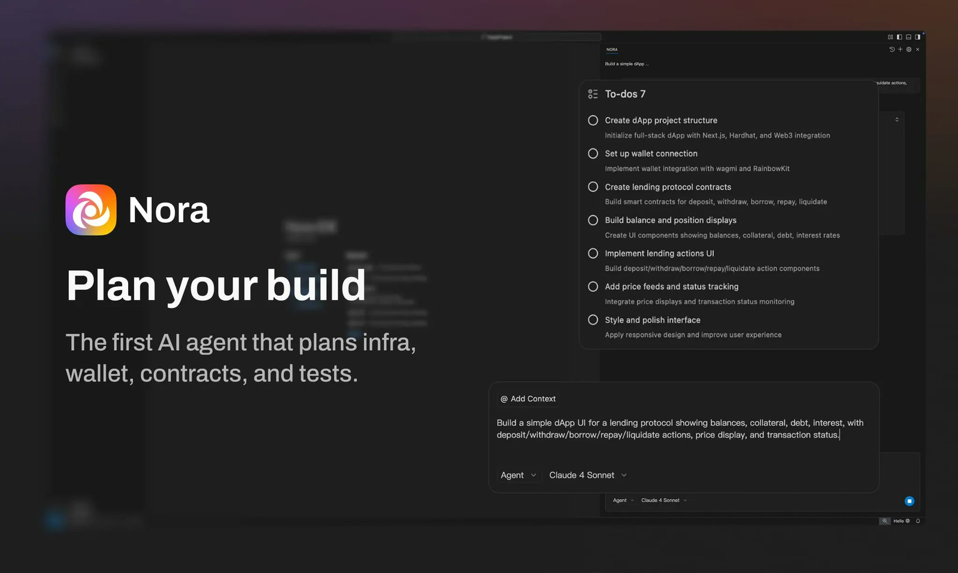This screenshot has width=958, height=573.
Task: Select the 'Build a simple dApp' chat tab
Action: 626,64
